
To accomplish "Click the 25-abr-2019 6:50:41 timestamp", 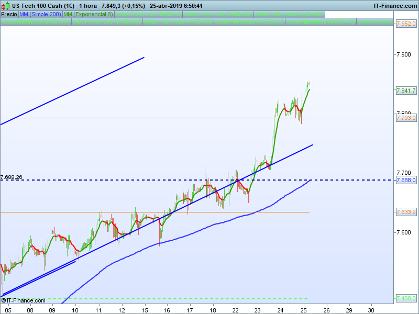I will coord(176,6).
